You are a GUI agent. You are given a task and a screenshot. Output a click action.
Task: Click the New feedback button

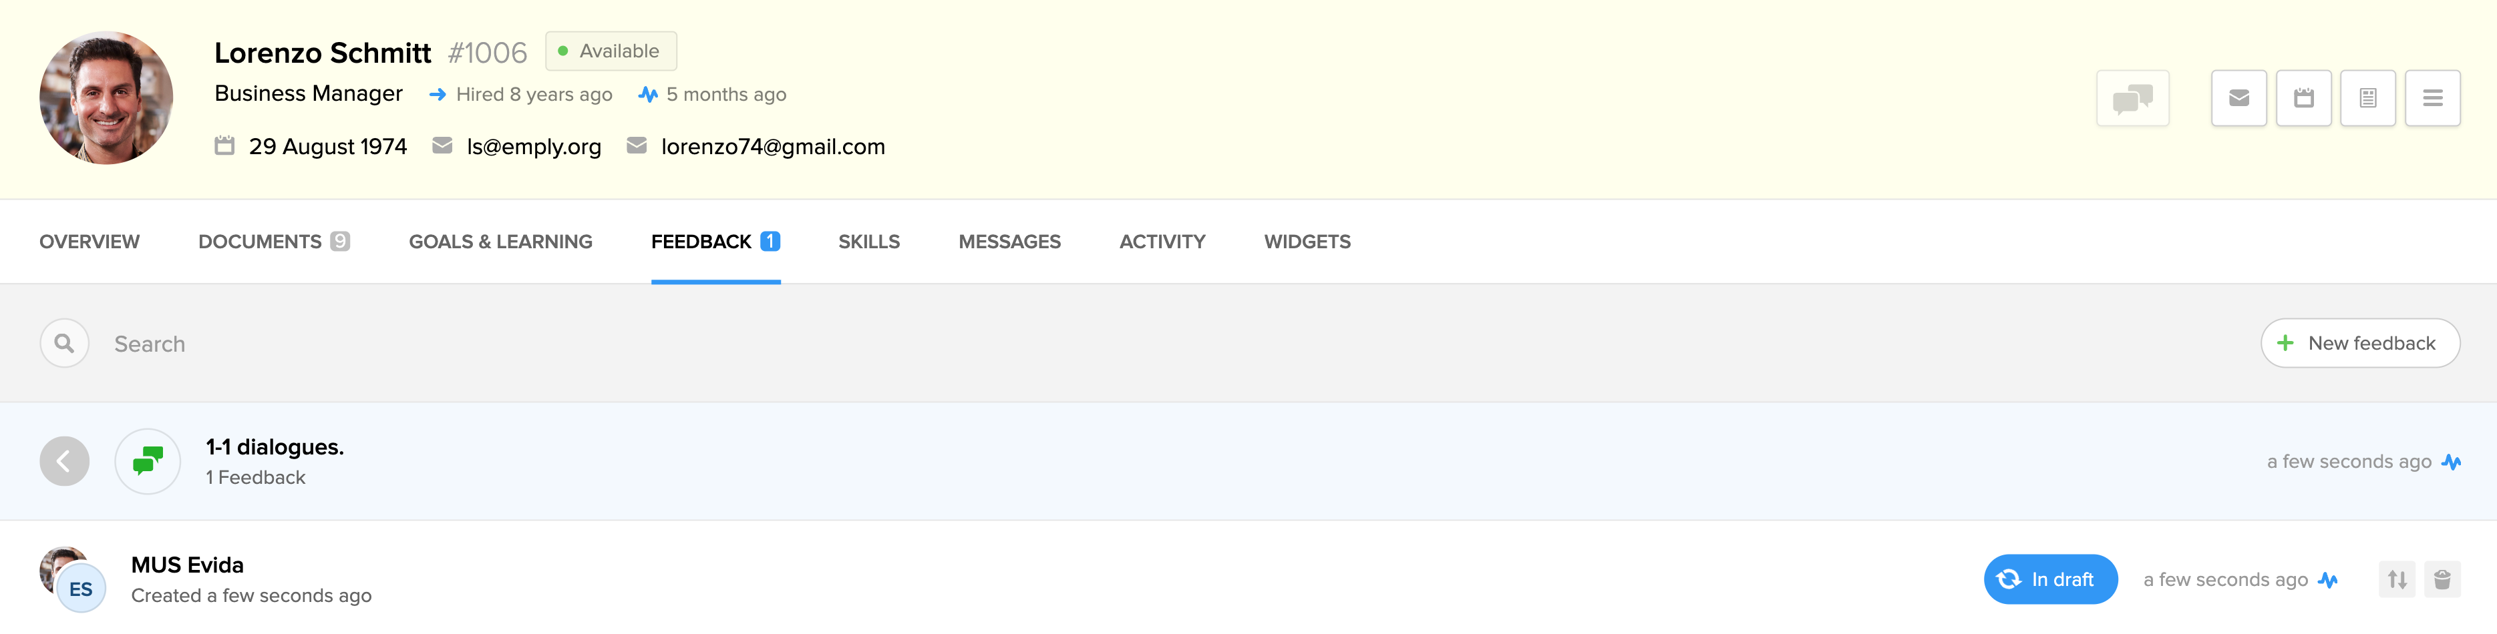click(2359, 344)
